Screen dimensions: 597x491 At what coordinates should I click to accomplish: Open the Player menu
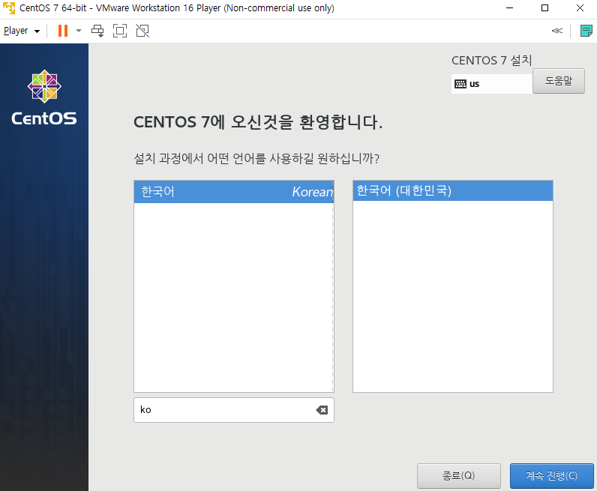point(21,31)
